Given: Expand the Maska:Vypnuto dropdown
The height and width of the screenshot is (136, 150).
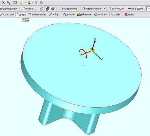Looking at the screenshot, I should (x=105, y=8).
